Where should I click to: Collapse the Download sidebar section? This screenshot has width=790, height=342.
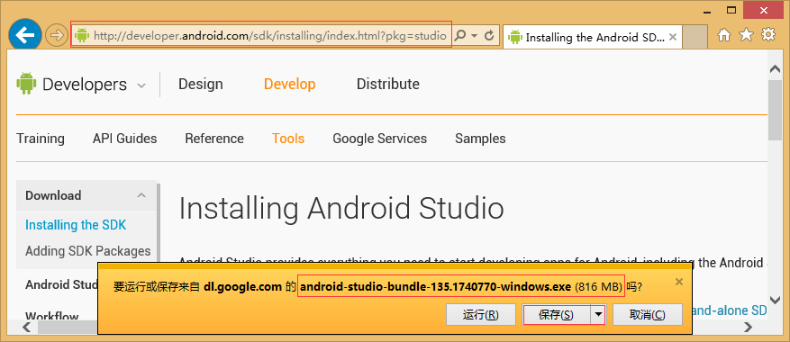141,195
